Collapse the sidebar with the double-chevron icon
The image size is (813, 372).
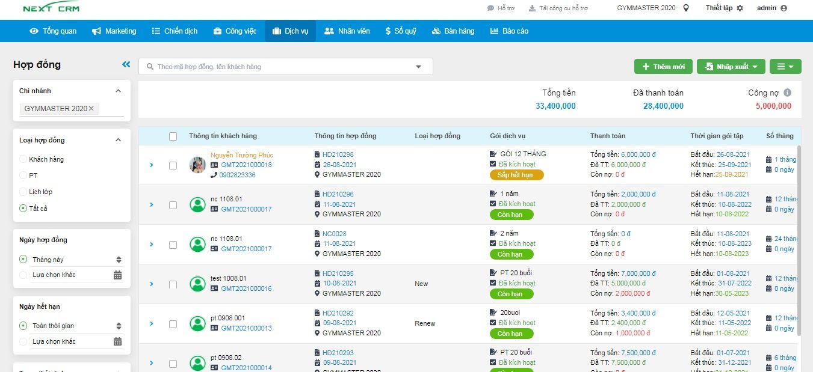(126, 64)
